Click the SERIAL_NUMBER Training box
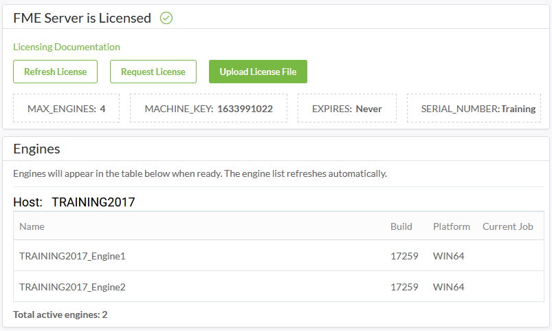552x331 pixels. click(474, 108)
